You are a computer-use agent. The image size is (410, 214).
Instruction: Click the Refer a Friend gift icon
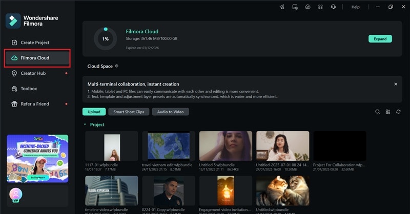point(14,104)
